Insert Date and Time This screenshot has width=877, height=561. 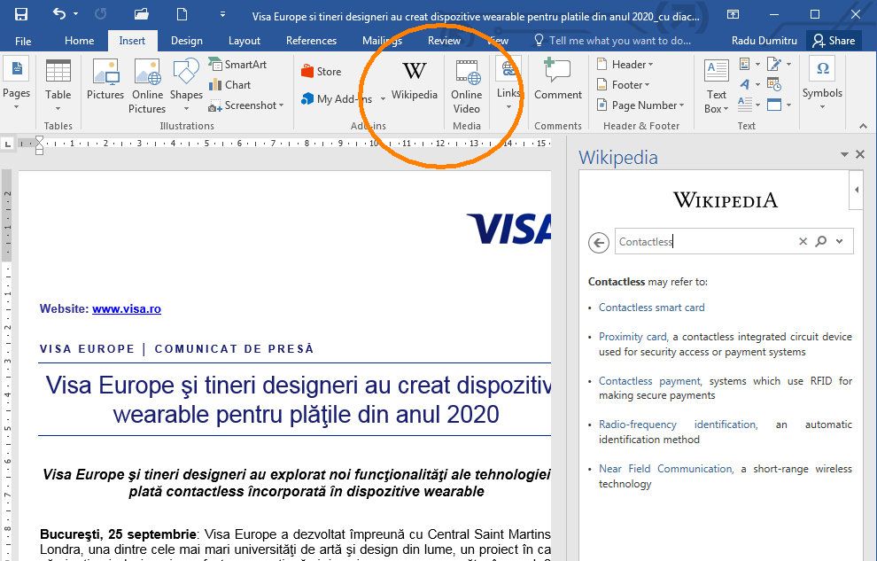[x=774, y=84]
